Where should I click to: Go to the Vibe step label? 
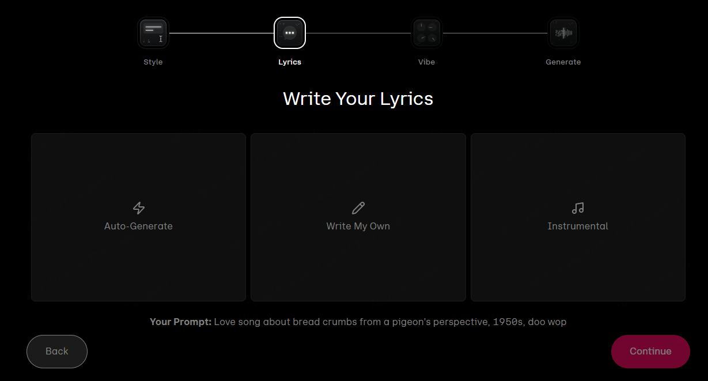pos(426,62)
